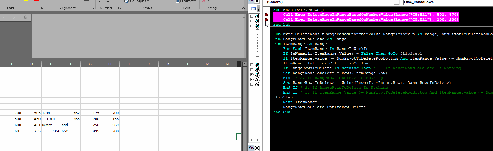493x151 pixels.
Task: Toggle Folders icon in VBA Project panel
Action: 253,9
